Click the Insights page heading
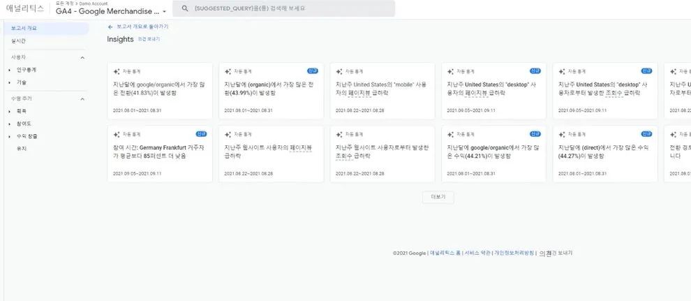Screen dimensions: 691x301 (120, 39)
